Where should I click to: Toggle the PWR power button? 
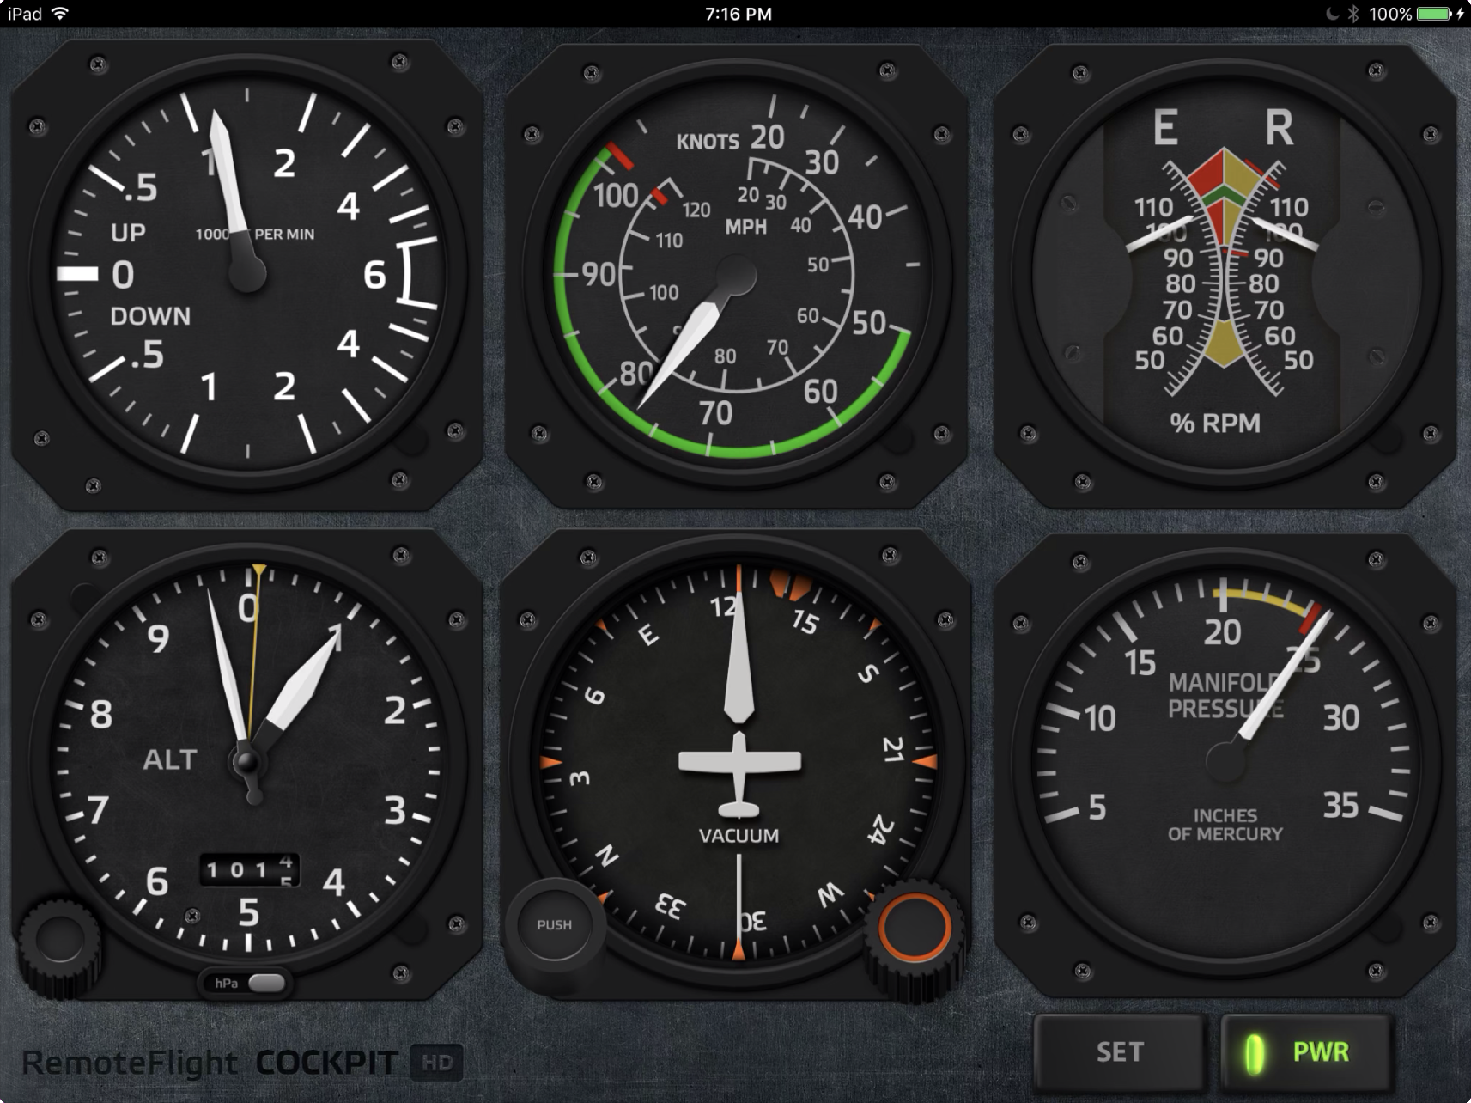[1306, 1052]
